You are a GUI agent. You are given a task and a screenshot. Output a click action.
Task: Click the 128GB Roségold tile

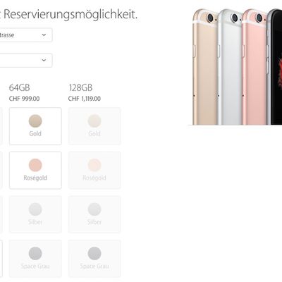[94, 171]
